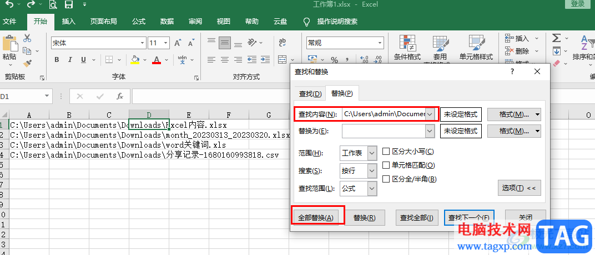Apply comma style number format
The width and height of the screenshot is (595, 255).
pyautogui.click(x=347, y=59)
